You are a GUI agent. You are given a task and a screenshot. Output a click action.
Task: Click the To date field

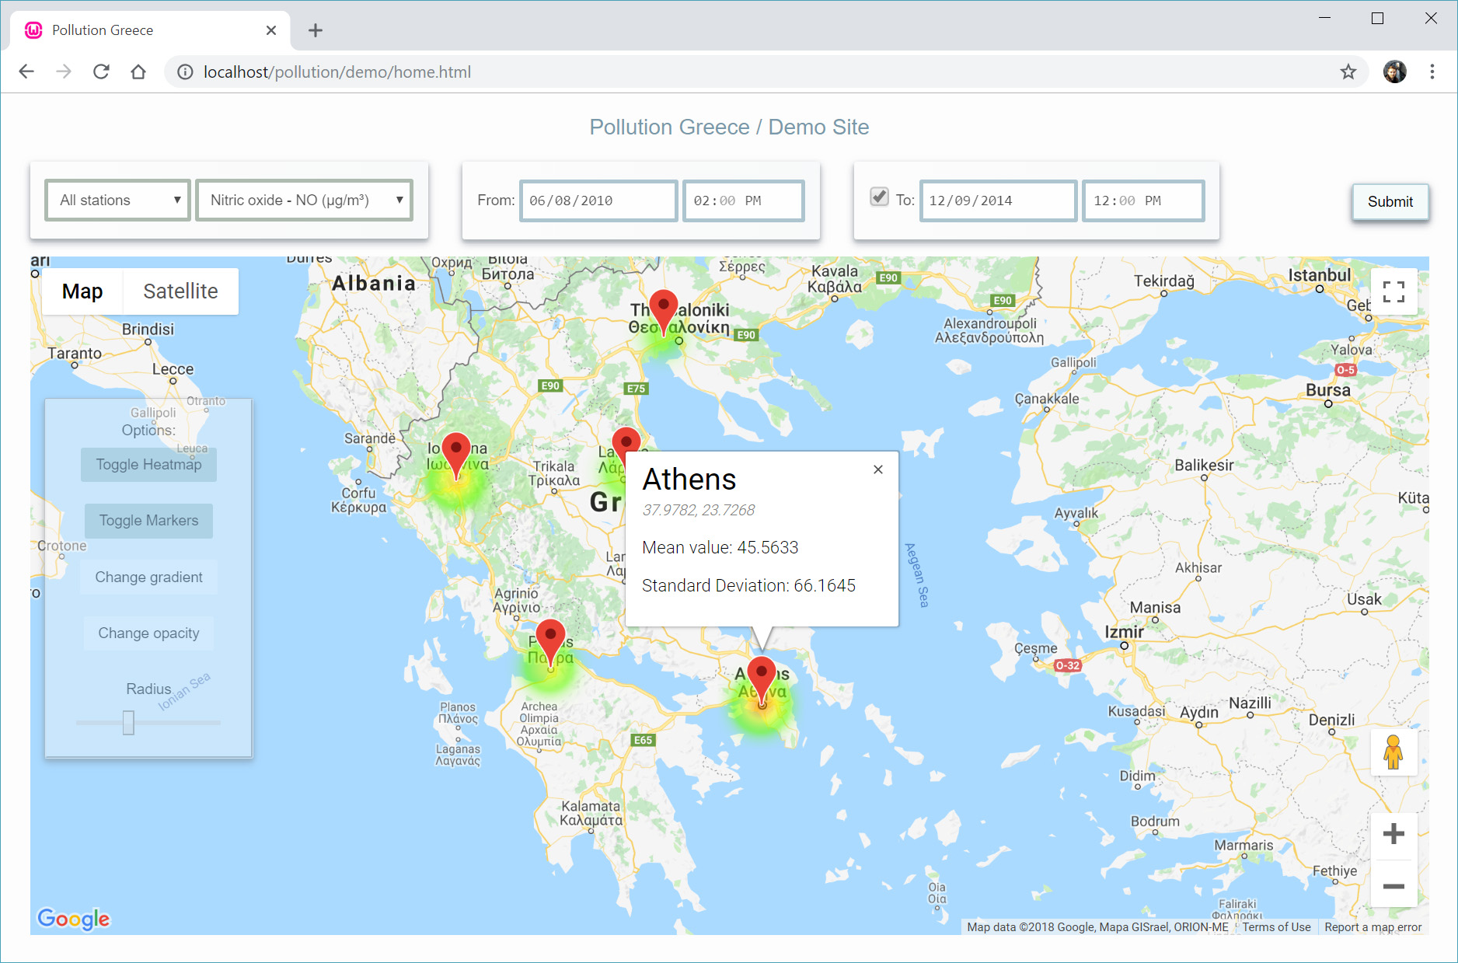998,201
